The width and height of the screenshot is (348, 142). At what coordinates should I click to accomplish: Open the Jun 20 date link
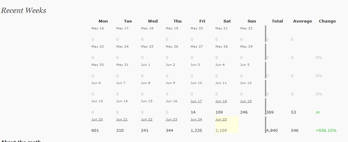[97, 119]
